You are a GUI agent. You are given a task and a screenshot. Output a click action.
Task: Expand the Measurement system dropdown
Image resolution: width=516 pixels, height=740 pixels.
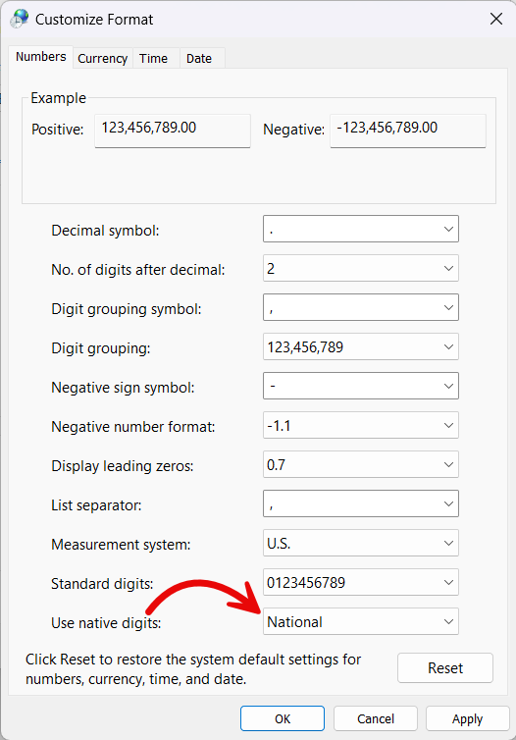(361, 543)
